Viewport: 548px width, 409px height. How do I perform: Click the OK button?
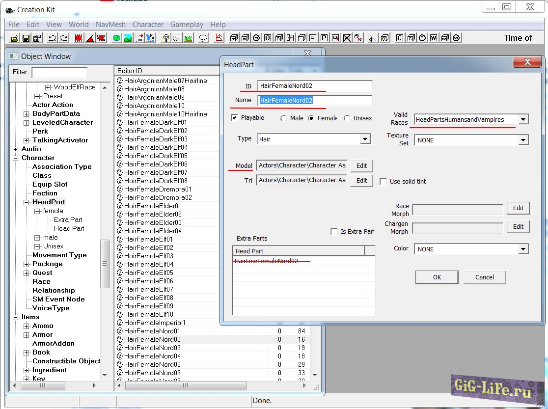pos(437,277)
